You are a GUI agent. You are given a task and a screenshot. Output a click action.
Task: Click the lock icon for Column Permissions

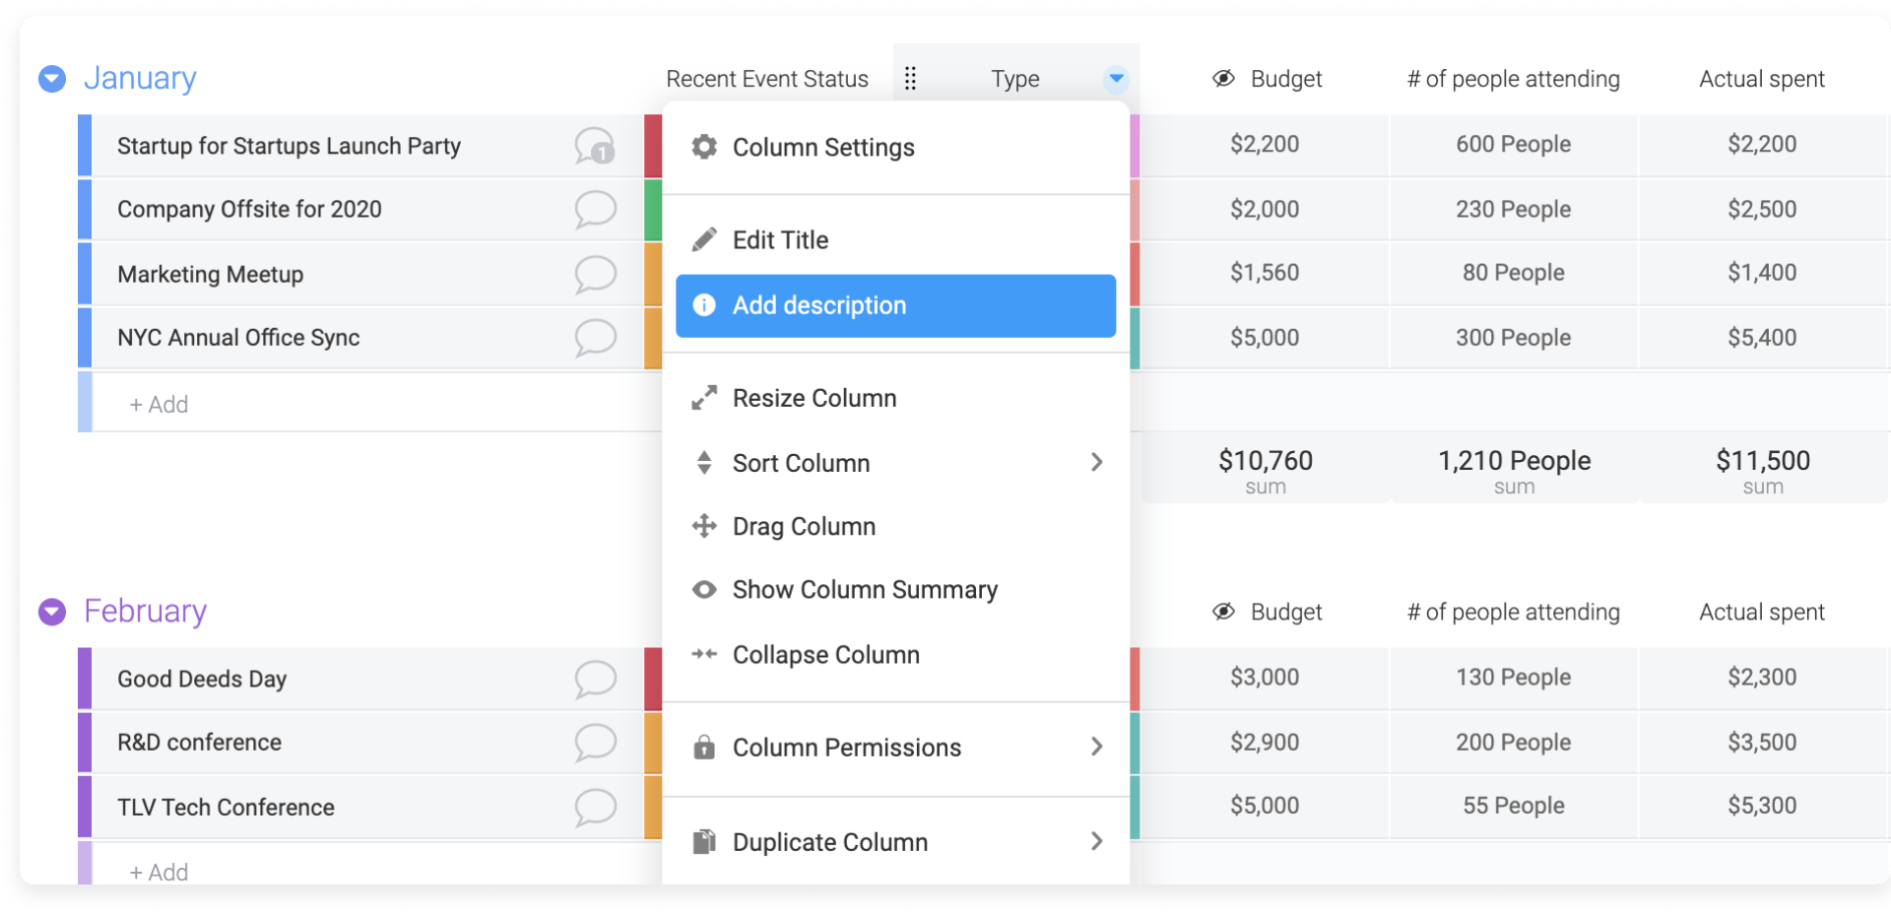(x=703, y=747)
